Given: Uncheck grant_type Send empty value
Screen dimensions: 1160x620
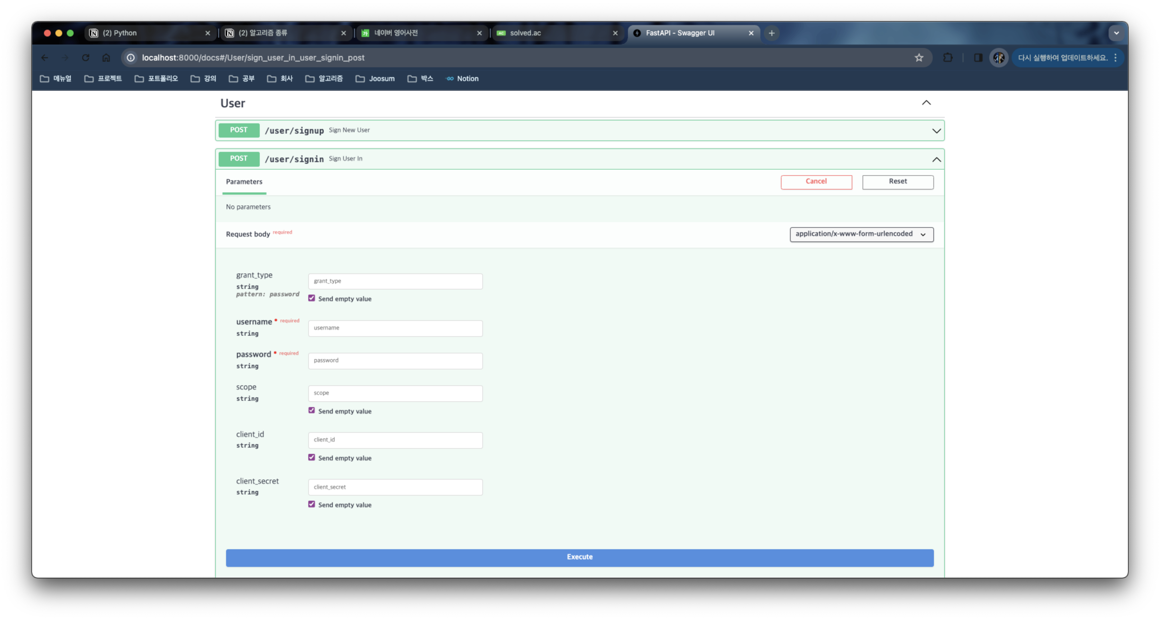Looking at the screenshot, I should (312, 298).
